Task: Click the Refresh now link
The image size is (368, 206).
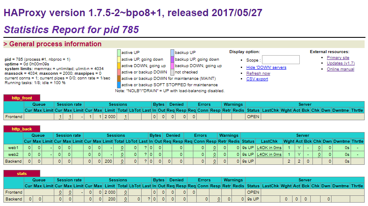Action: coord(258,73)
